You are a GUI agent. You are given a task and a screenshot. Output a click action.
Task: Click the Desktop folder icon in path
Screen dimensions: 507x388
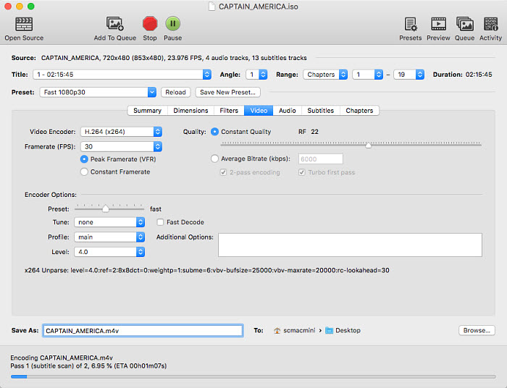329,331
